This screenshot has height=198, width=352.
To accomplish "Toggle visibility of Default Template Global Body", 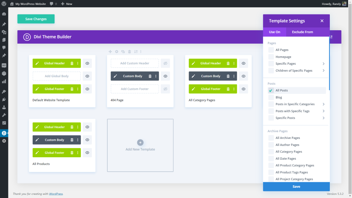I will pos(87,76).
